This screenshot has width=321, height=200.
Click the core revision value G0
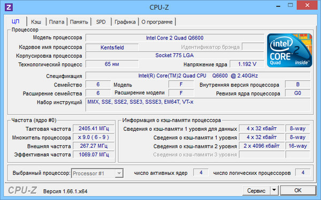coord(297,93)
